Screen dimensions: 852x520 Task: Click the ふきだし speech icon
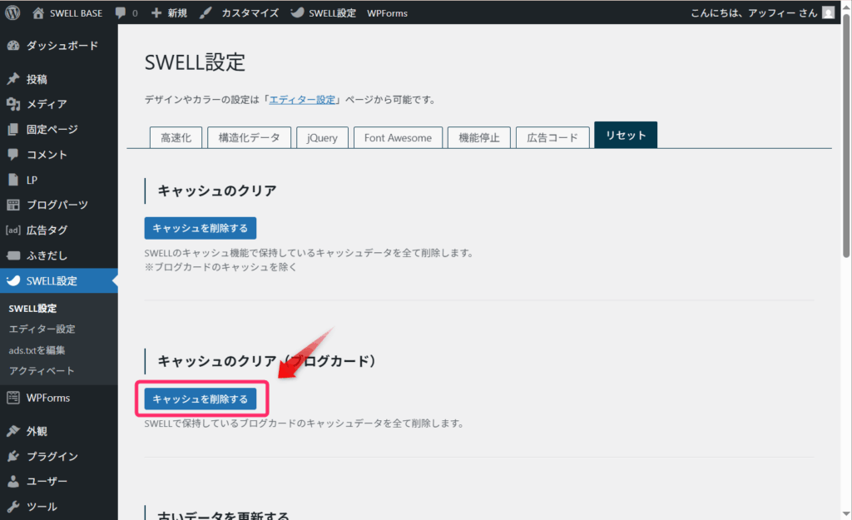[x=13, y=255]
